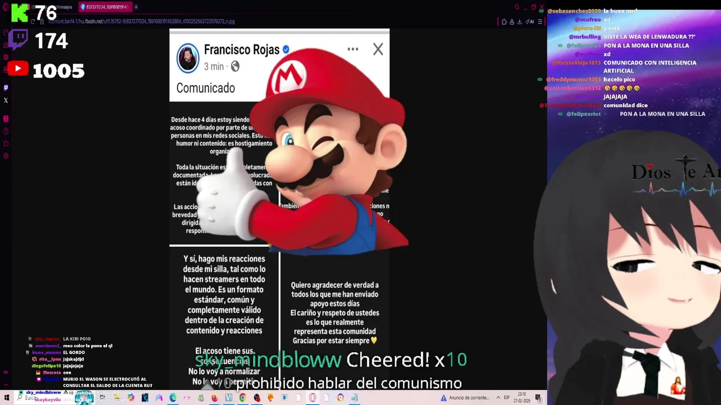Click Francisco Rojas profile avatar
This screenshot has height=405, width=721.
[188, 58]
